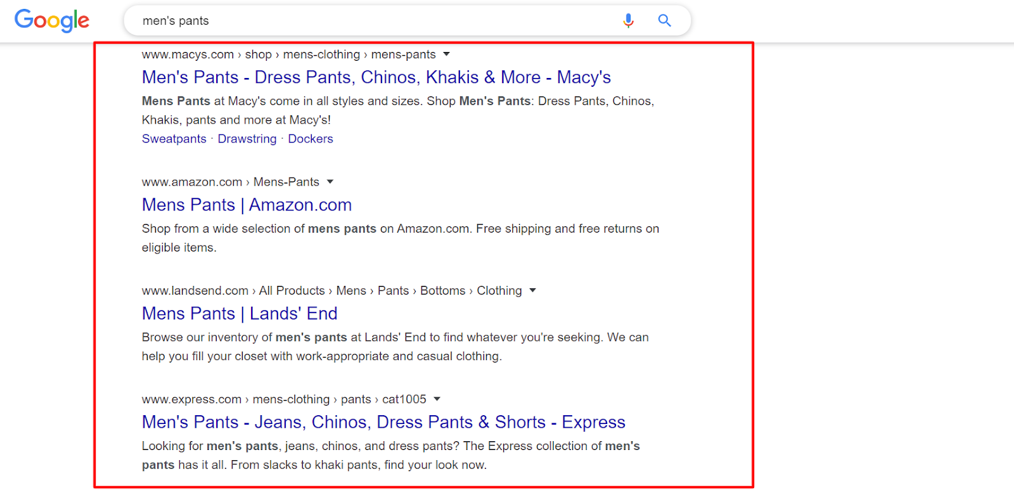
Task: Click the Google logo
Action: click(x=52, y=20)
